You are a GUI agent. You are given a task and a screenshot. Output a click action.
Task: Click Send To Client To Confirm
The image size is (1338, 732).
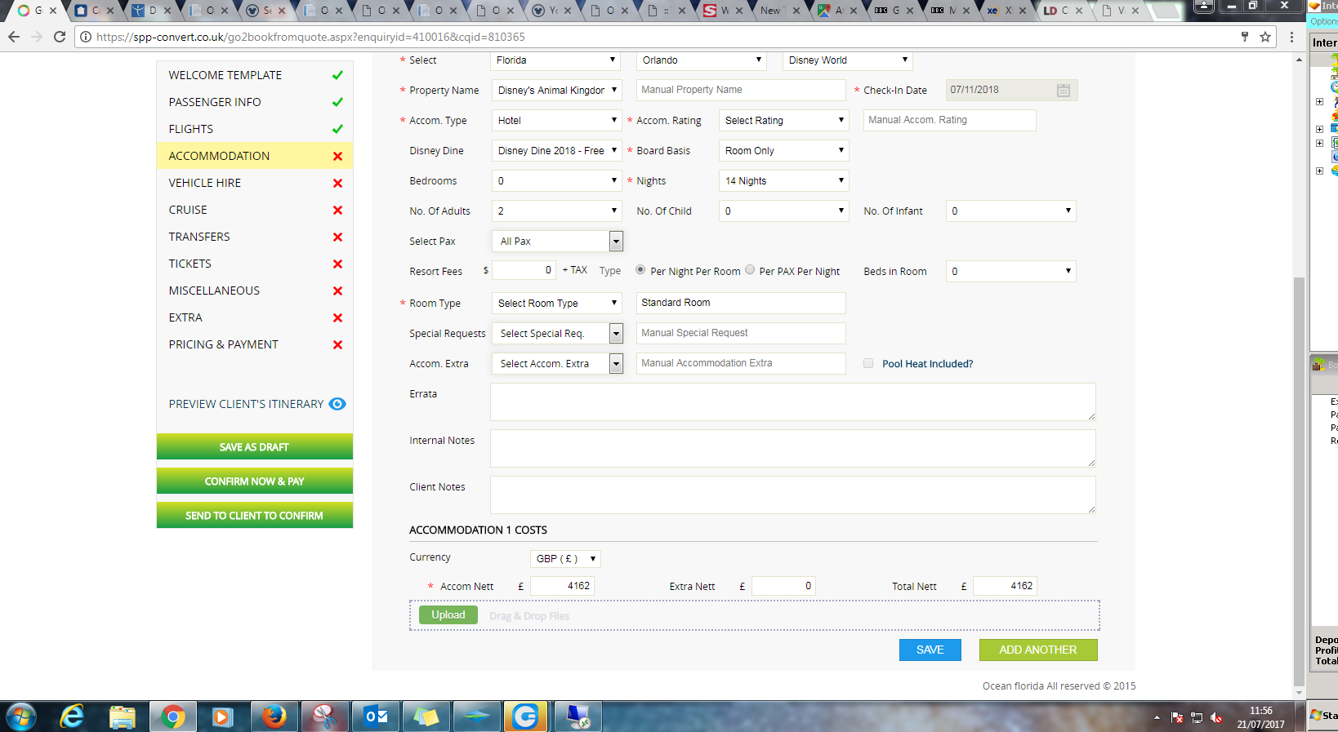pyautogui.click(x=255, y=516)
